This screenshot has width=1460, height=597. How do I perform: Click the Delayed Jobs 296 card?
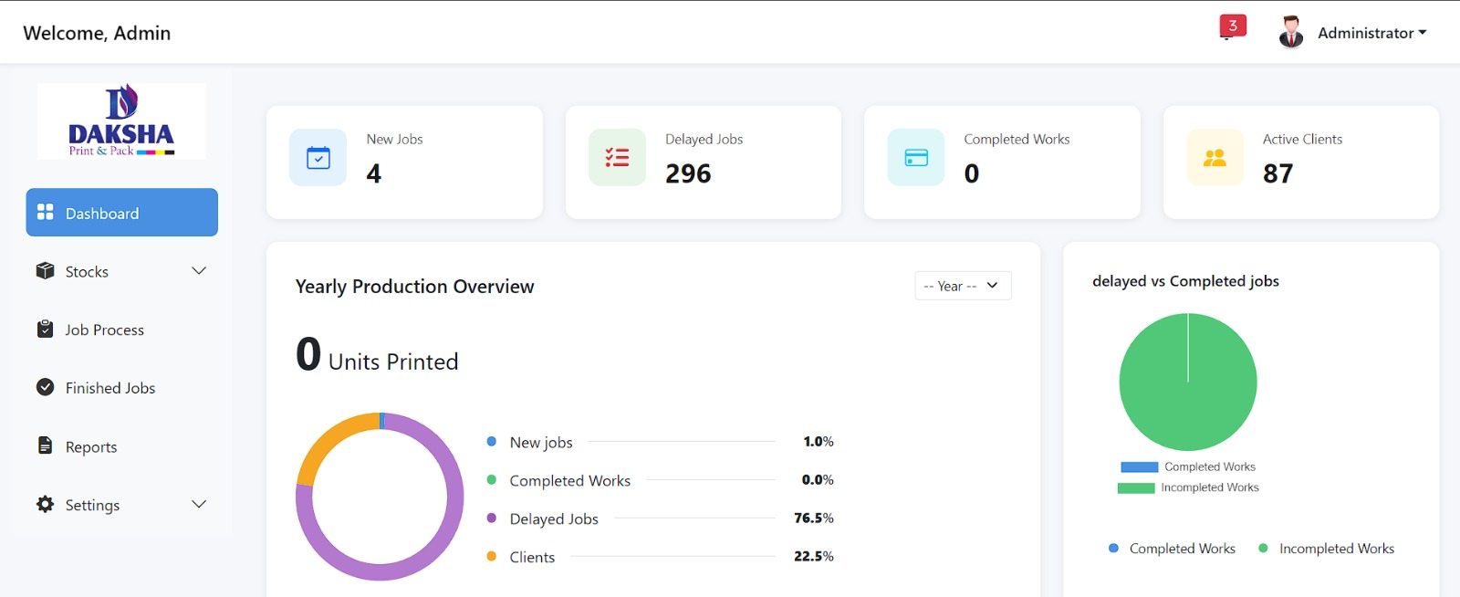(704, 162)
